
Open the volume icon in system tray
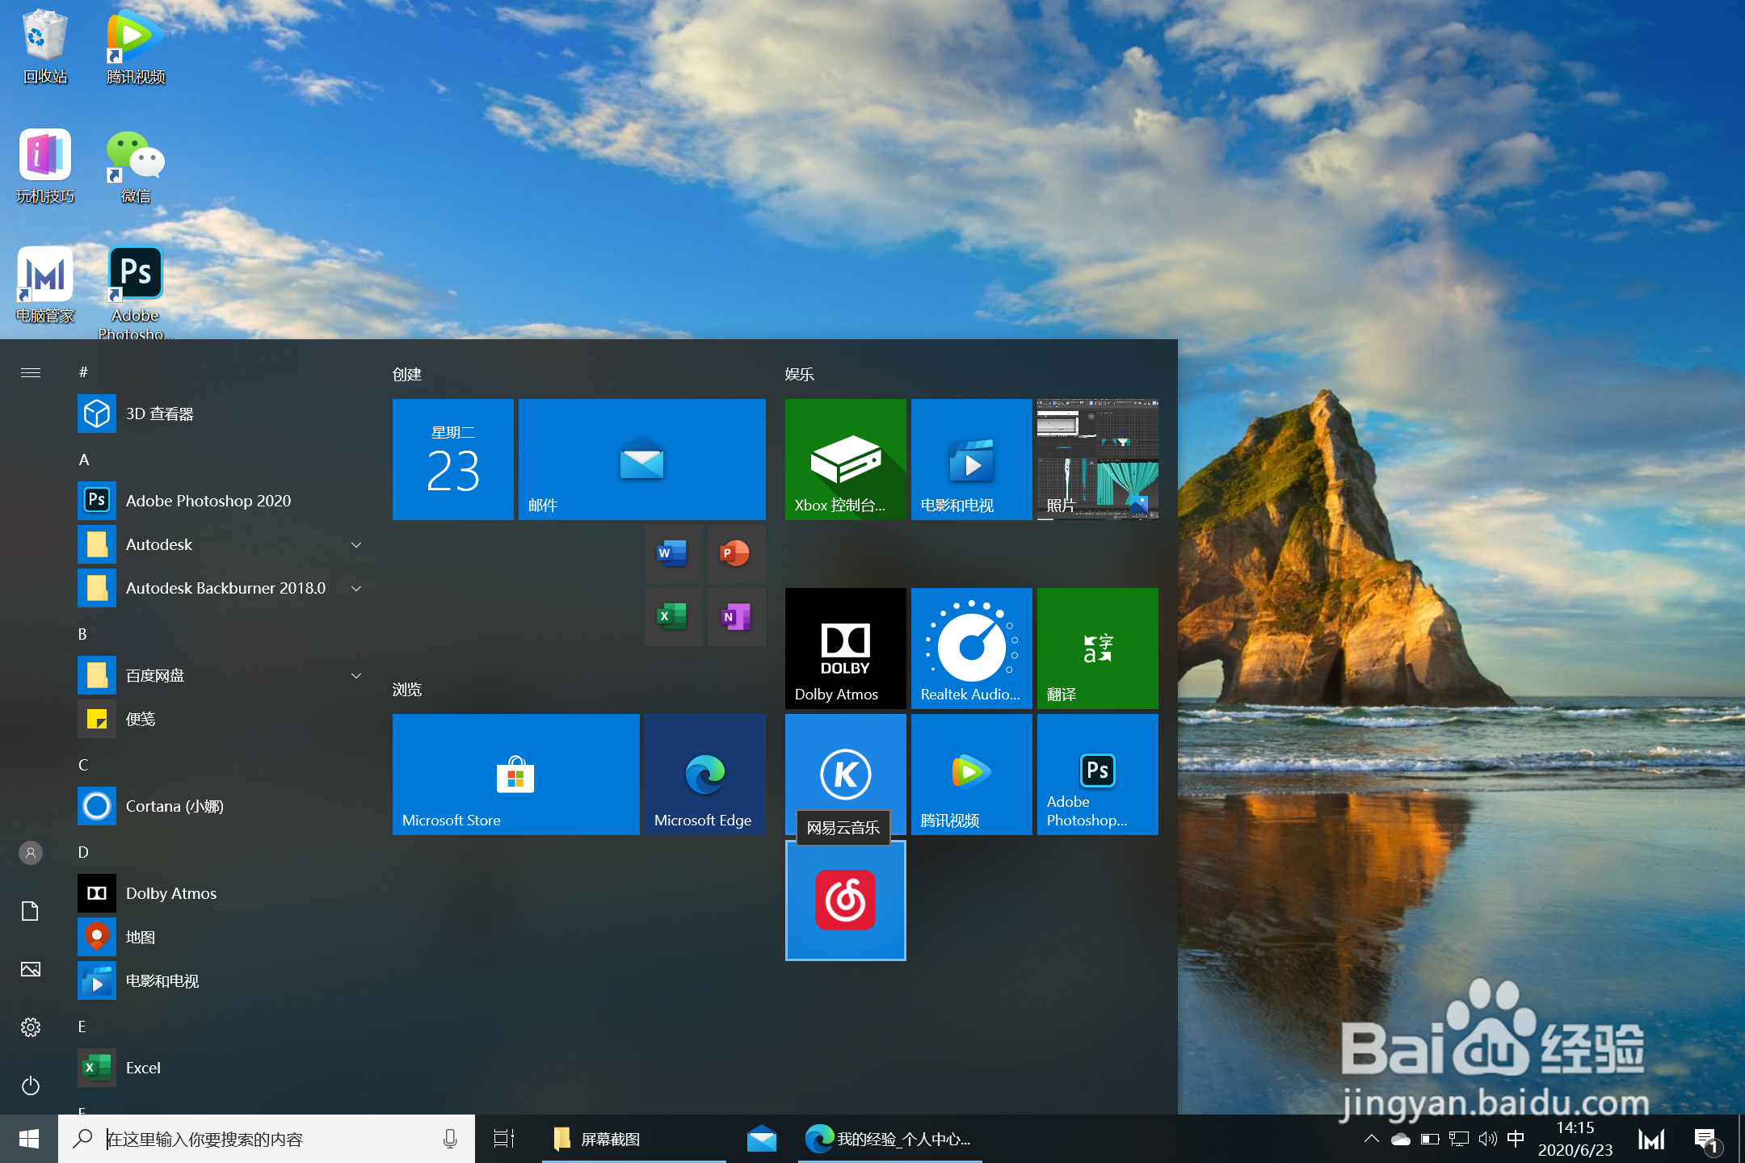[1486, 1139]
